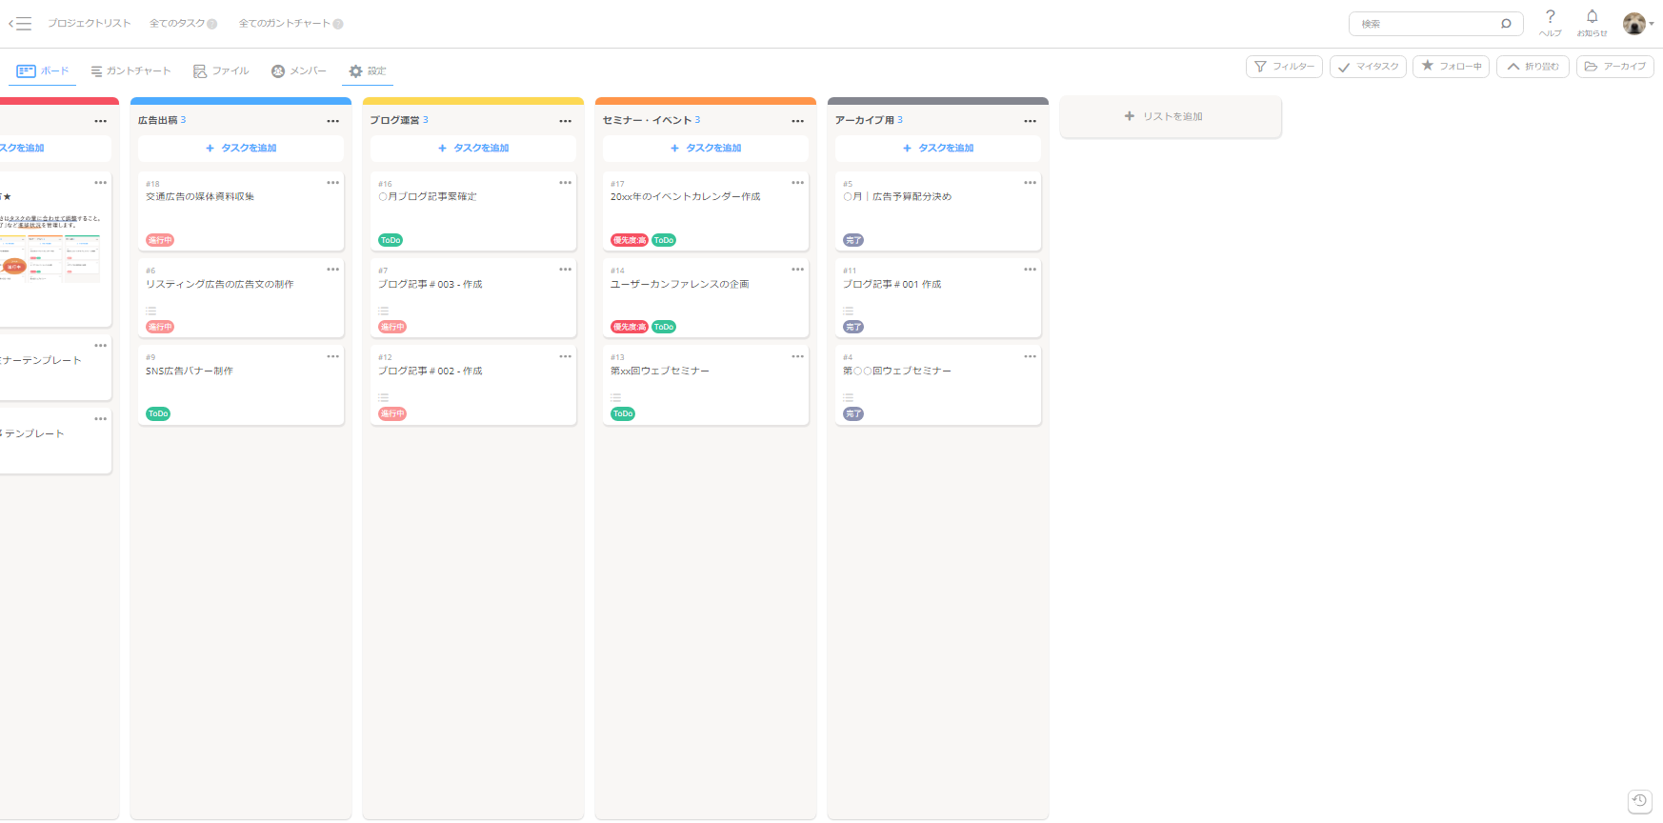
Task: Open options for card 広告予算配分決め
Action: [x=1030, y=183]
